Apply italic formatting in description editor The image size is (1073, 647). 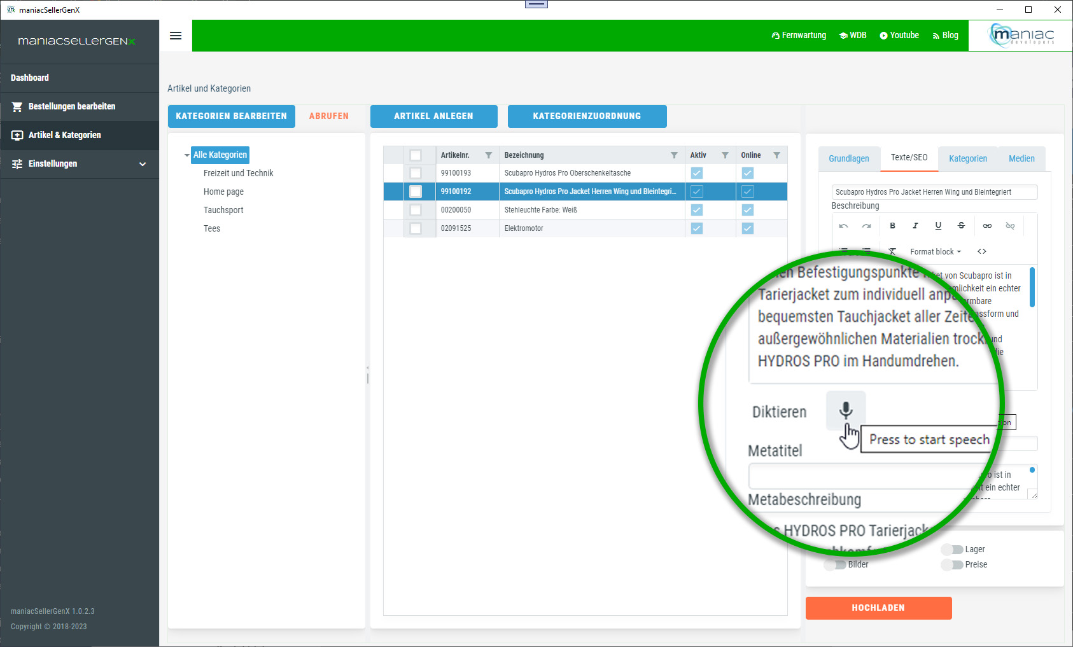pos(915,226)
